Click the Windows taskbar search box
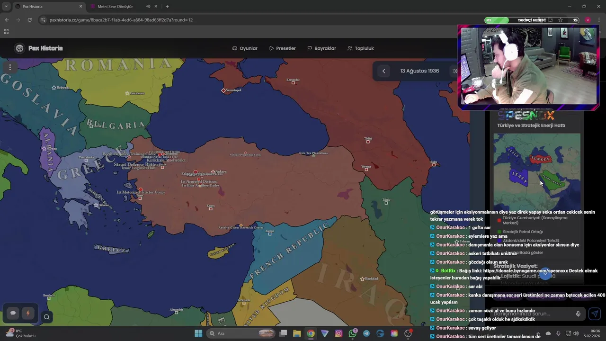606x341 pixels. (x=241, y=333)
